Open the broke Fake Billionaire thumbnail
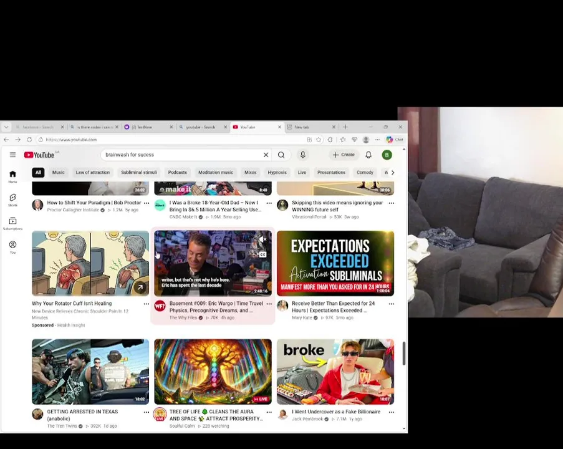The width and height of the screenshot is (563, 449). (335, 372)
